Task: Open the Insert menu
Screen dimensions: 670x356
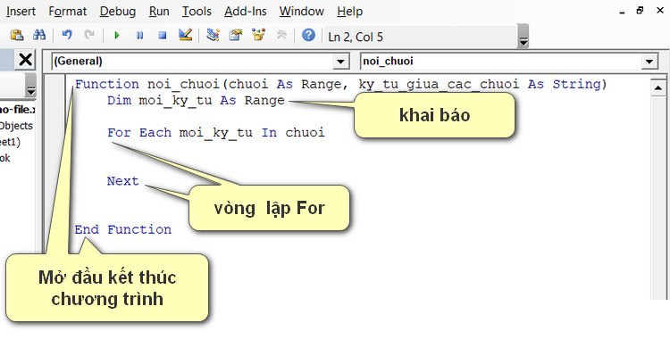Action: pos(21,11)
